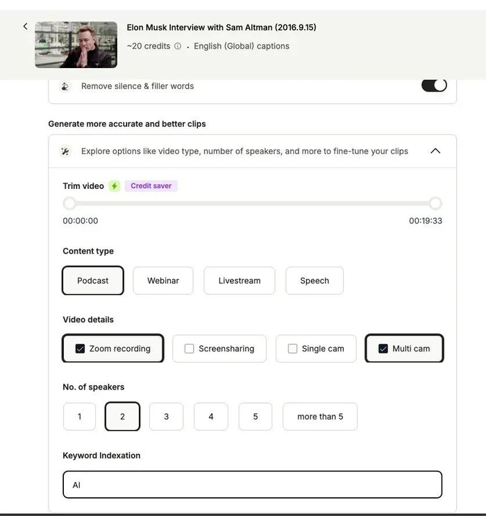Select Speech content type
Screen dimensions: 486x516
(x=315, y=281)
